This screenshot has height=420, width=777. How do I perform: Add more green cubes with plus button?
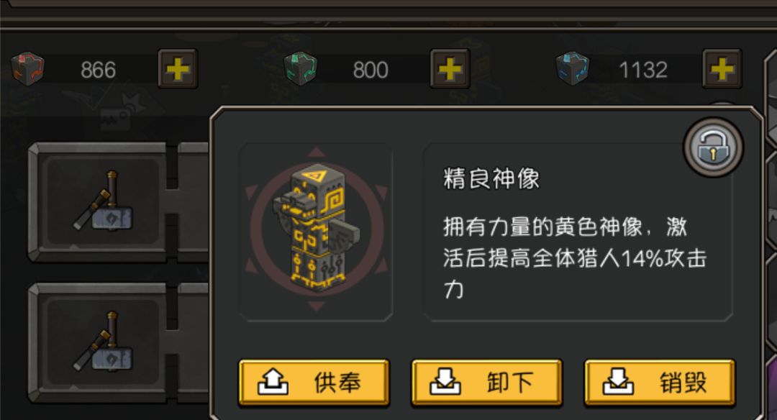tap(450, 69)
